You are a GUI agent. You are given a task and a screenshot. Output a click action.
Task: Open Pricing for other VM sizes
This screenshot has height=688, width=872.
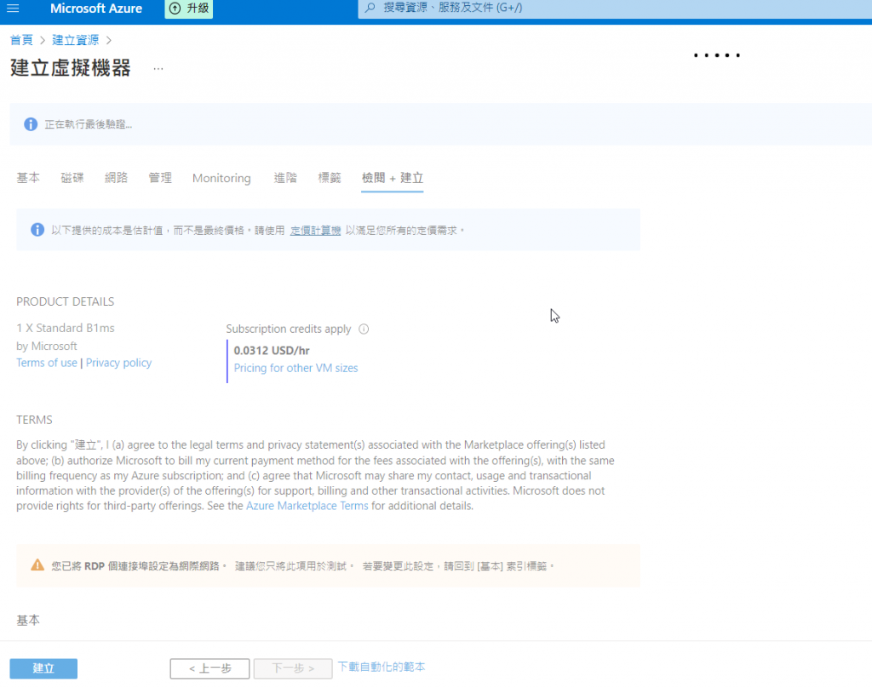(295, 368)
